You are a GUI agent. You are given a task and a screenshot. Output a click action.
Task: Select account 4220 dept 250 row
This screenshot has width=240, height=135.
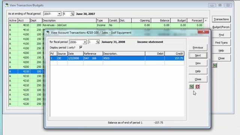(26, 104)
